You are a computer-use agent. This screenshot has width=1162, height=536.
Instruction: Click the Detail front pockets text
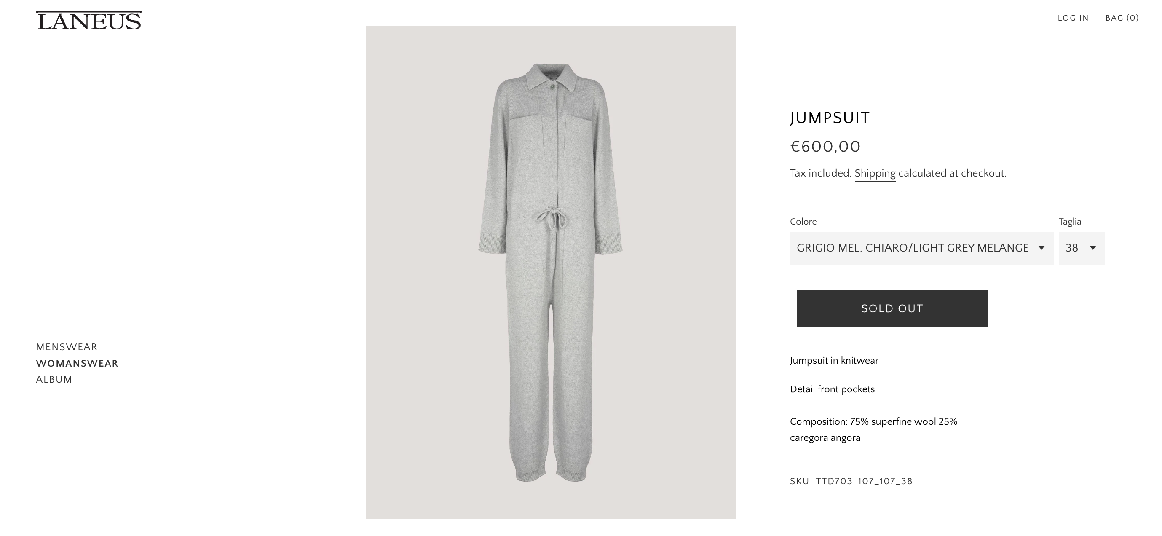click(x=832, y=389)
